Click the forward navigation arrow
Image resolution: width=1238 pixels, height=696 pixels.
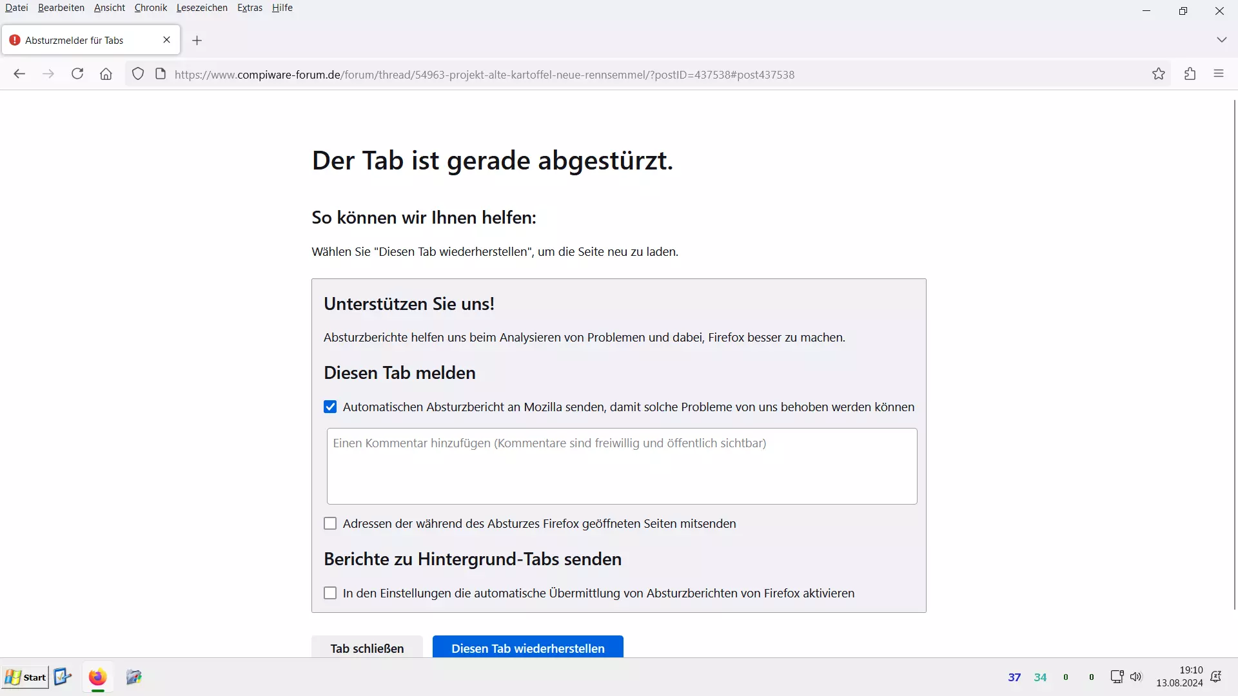coord(48,74)
